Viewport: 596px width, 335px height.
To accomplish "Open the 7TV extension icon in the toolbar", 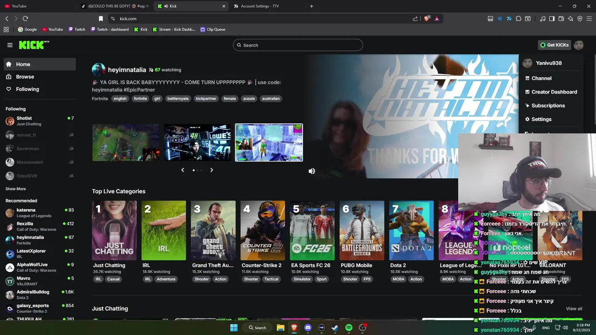I will click(509, 19).
